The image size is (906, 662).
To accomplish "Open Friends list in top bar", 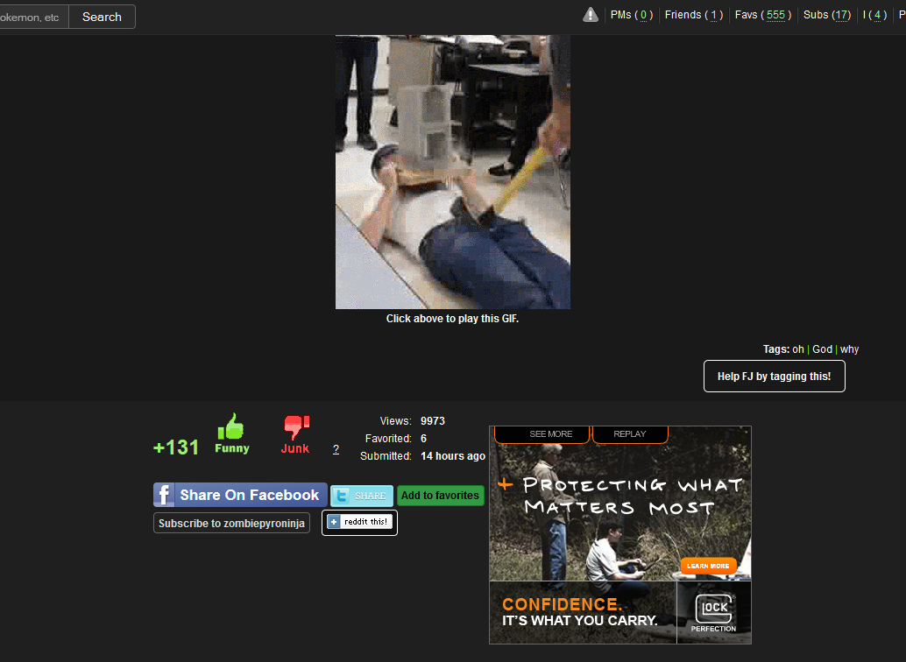I will (693, 15).
